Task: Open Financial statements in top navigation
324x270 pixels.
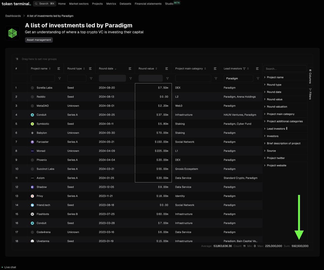Action: click(x=148, y=4)
